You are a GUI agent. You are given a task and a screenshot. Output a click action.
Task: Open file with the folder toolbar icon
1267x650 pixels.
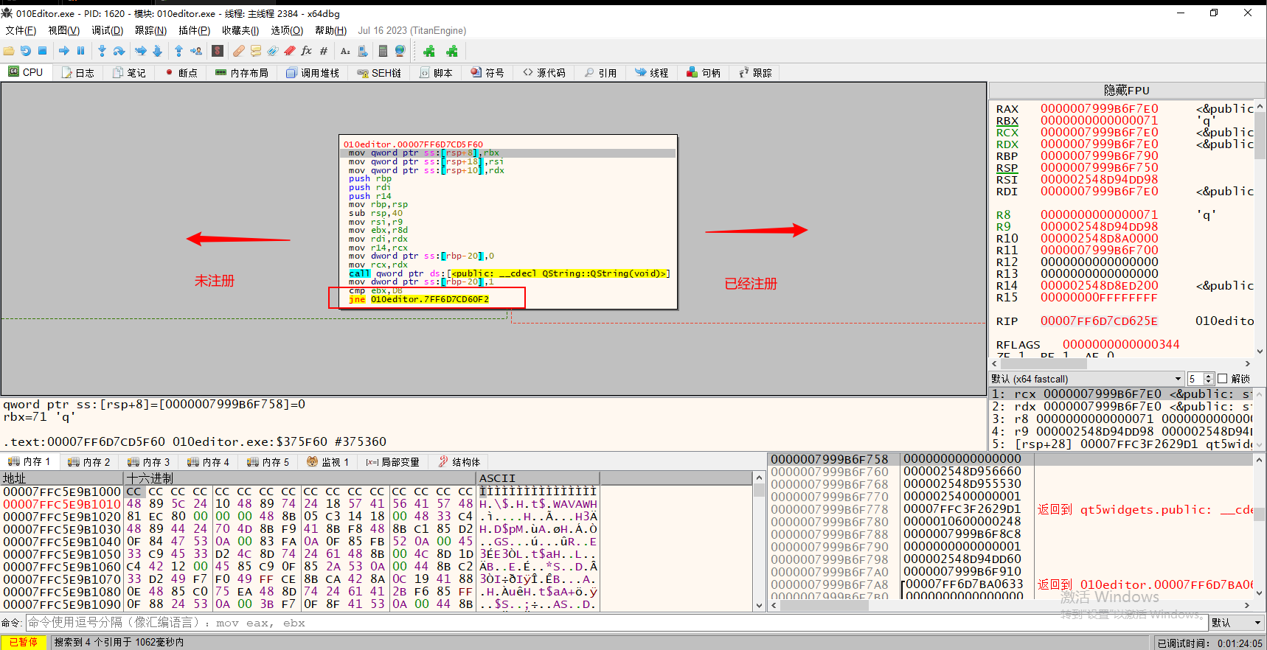point(9,51)
